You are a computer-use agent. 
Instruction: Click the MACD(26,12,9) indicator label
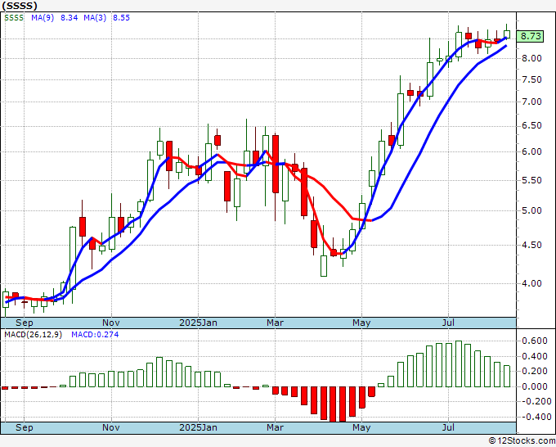33,335
